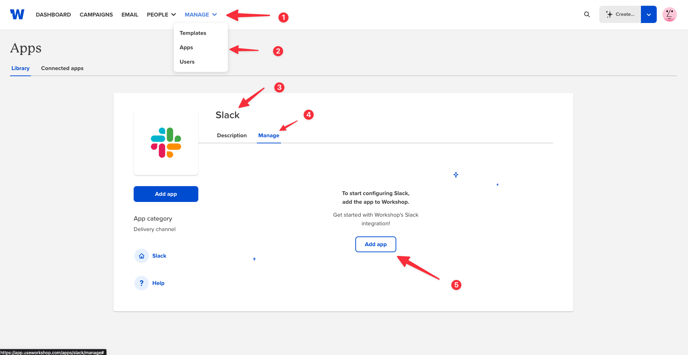Open the Slack Description tab

coord(232,135)
